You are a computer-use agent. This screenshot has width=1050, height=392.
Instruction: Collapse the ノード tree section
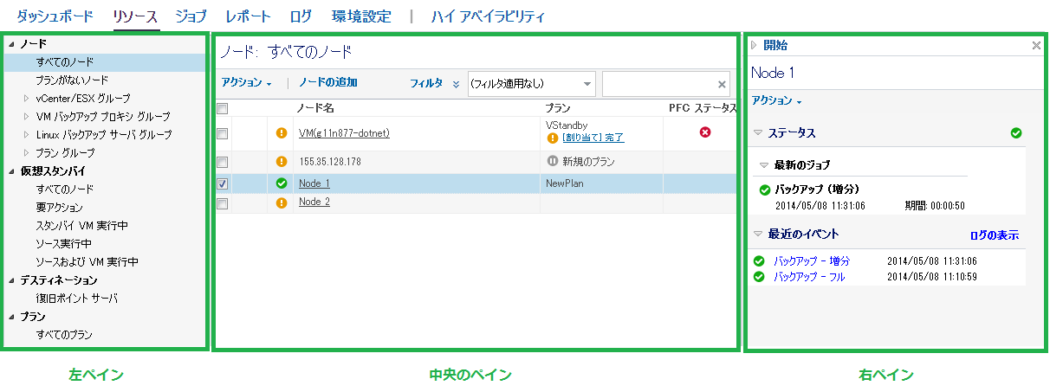point(10,43)
